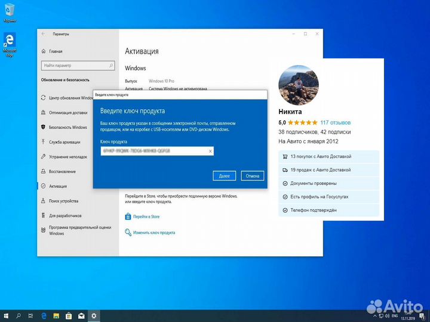Screen dimensions: 430x322
Task: Open File Explorer from the taskbar
Action: click(56, 316)
